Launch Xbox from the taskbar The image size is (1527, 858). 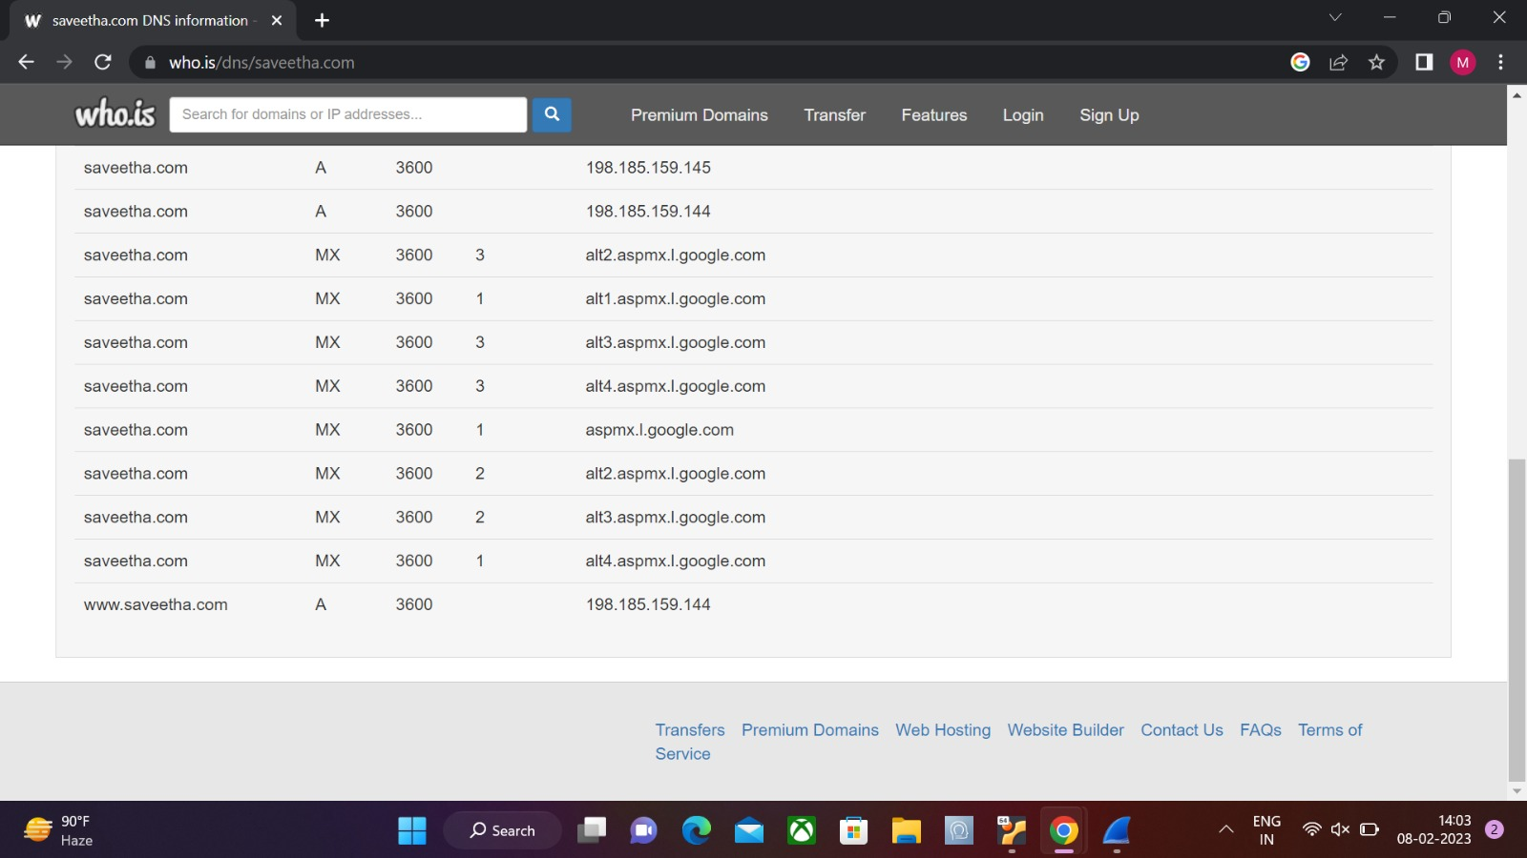pyautogui.click(x=802, y=830)
